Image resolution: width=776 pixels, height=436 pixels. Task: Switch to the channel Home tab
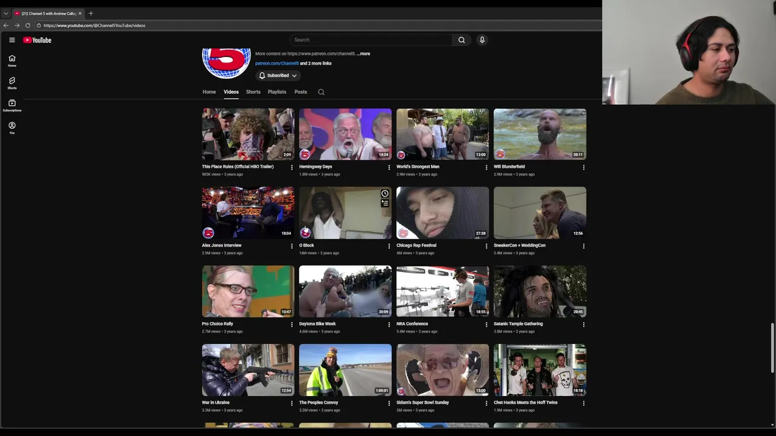point(209,92)
